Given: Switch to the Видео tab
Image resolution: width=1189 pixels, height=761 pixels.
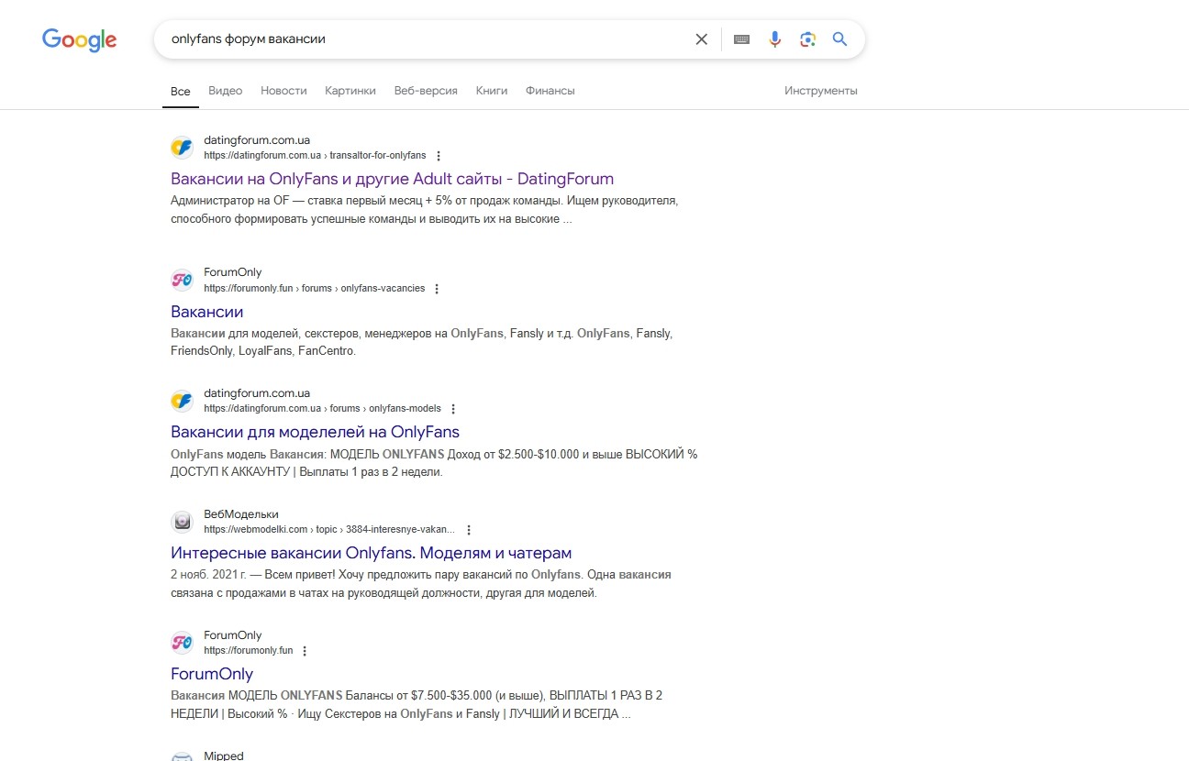Looking at the screenshot, I should pos(225,91).
